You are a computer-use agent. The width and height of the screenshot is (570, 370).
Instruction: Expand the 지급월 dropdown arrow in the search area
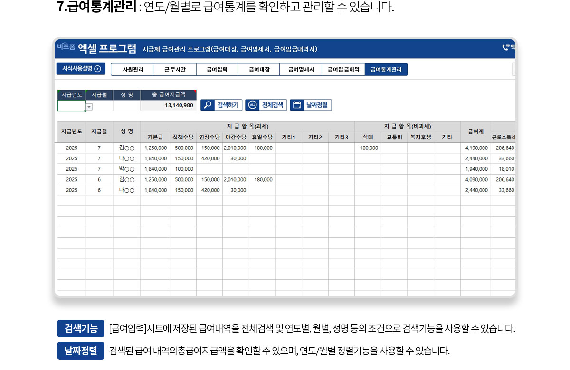[x=89, y=107]
